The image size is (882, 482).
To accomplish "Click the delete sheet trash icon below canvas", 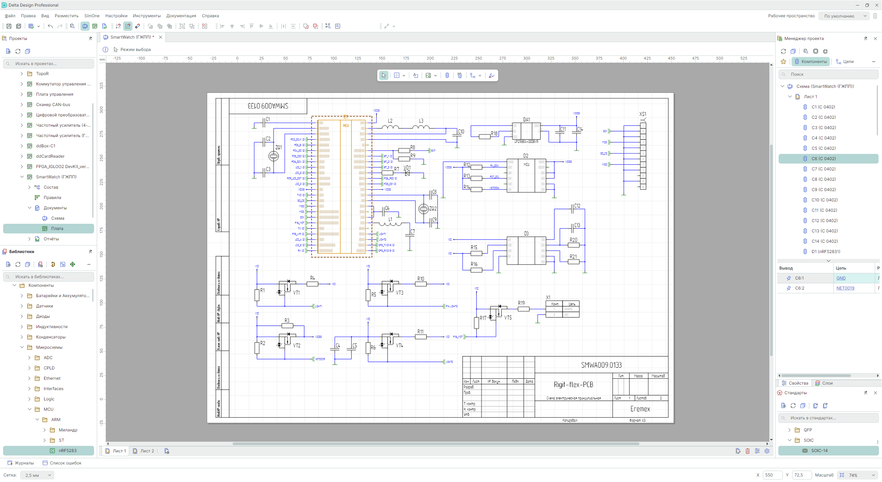I will [748, 451].
